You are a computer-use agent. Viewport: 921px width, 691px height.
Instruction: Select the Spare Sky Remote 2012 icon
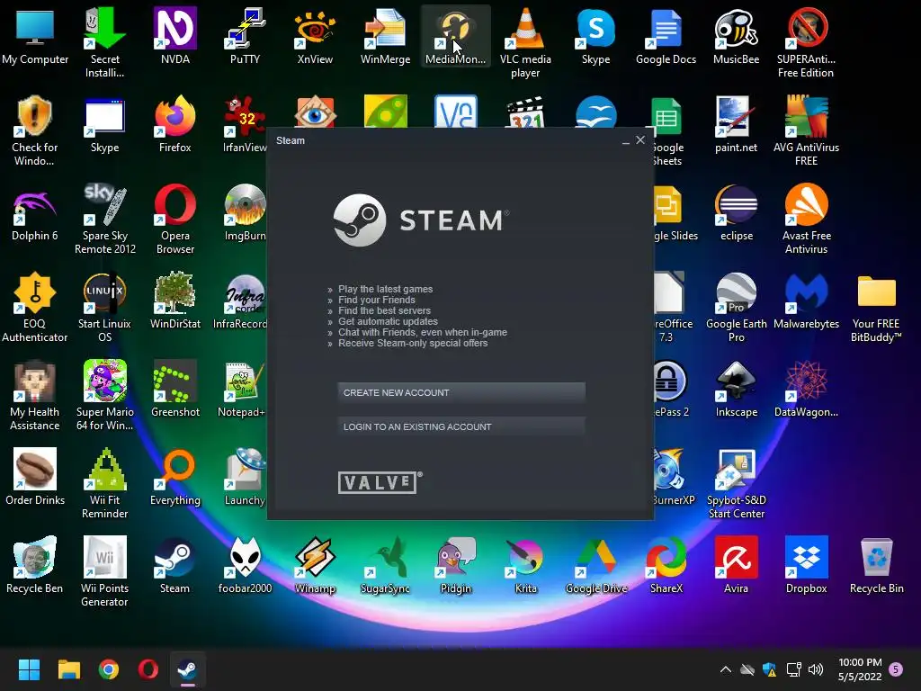[x=104, y=220]
